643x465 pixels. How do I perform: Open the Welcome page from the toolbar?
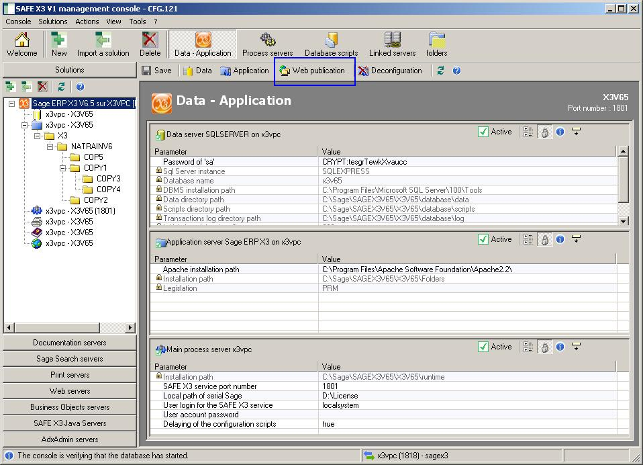[x=21, y=44]
